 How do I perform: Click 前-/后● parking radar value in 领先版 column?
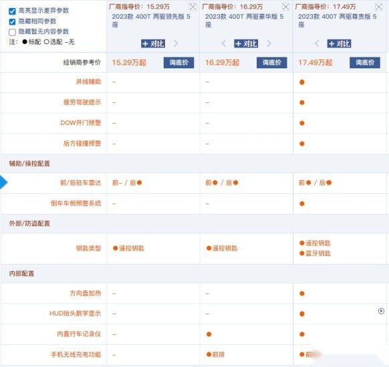coord(127,183)
